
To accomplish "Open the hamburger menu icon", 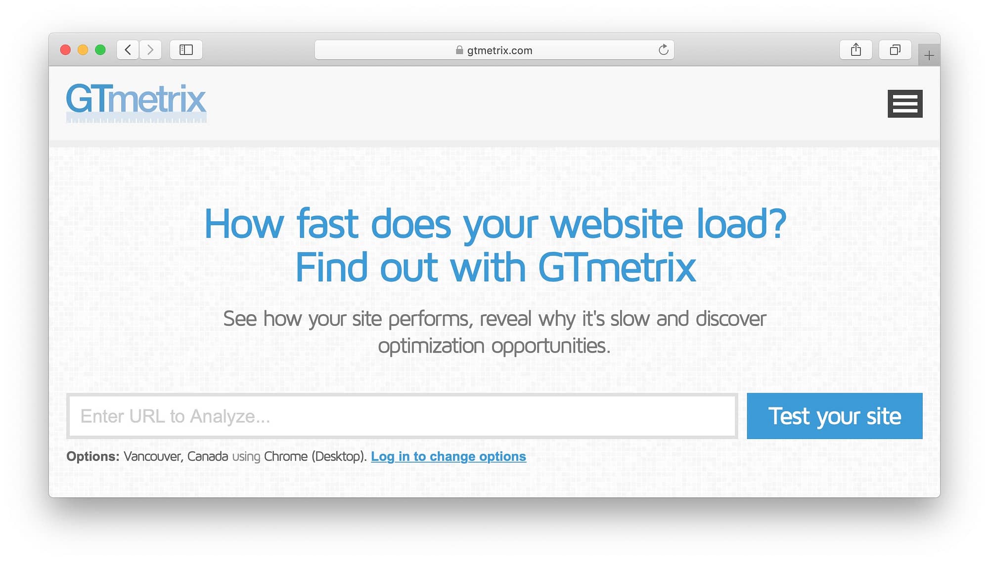I will click(904, 103).
